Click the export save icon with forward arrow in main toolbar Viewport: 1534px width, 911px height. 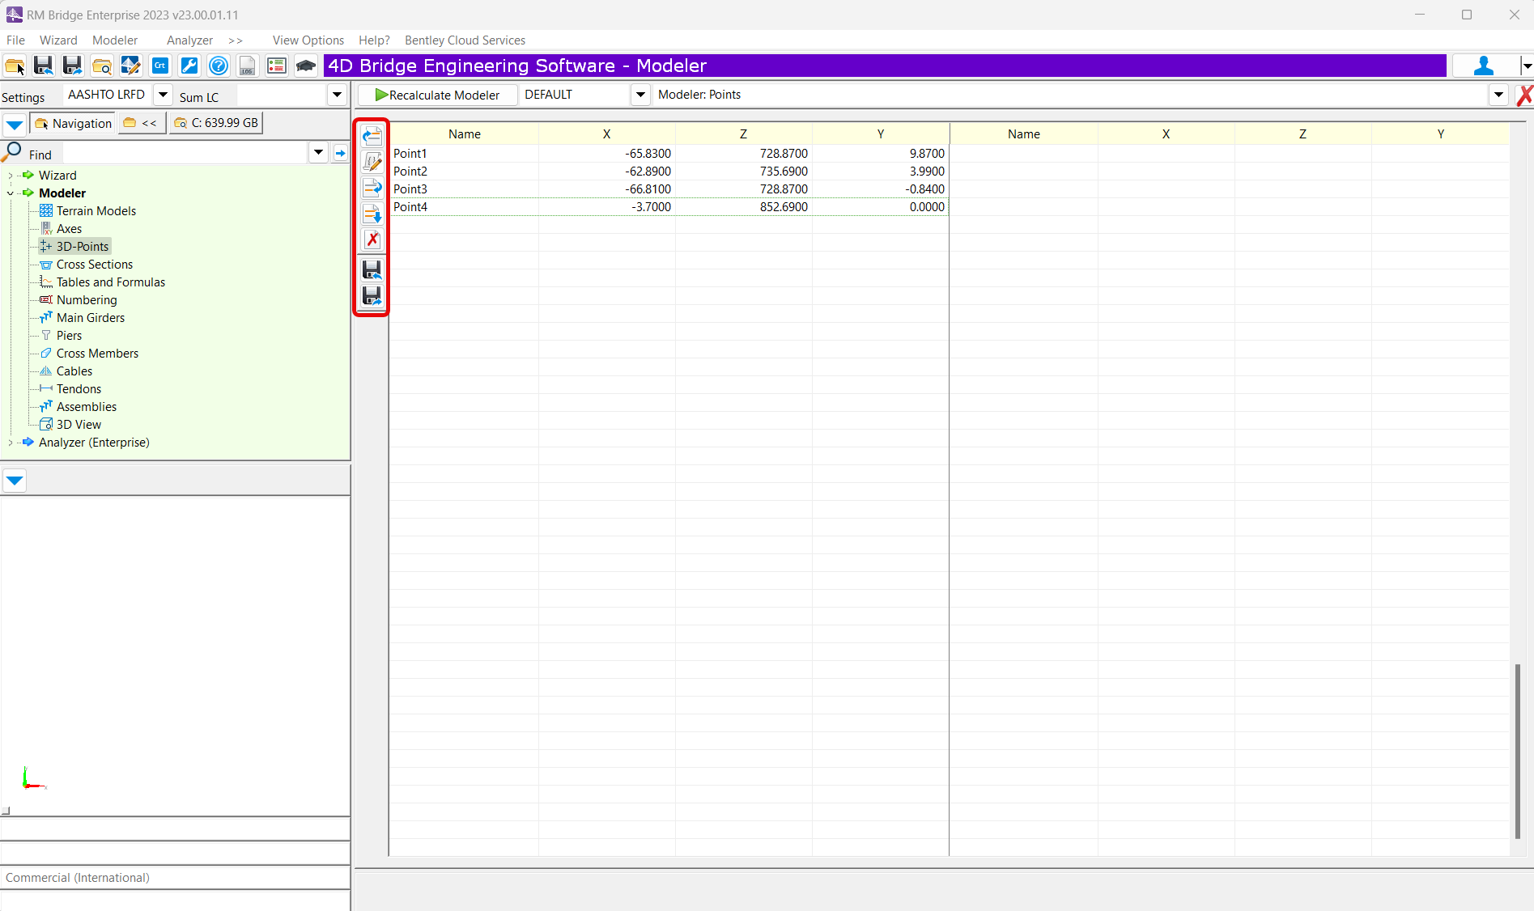pyautogui.click(x=73, y=66)
